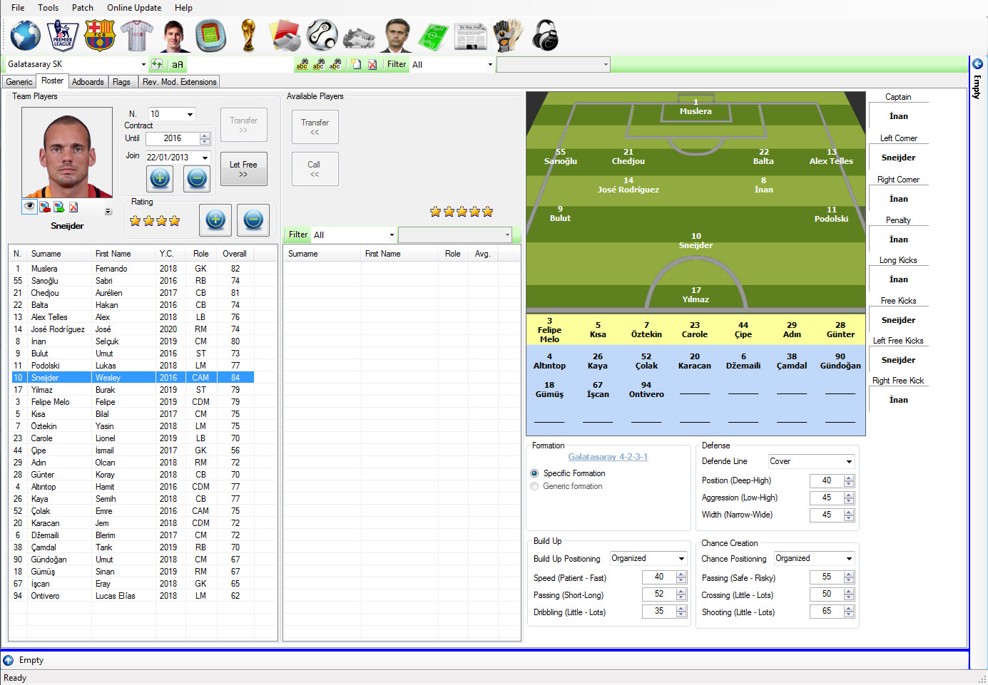Click the Contract Until year stepper
988x685 pixels.
[x=205, y=138]
